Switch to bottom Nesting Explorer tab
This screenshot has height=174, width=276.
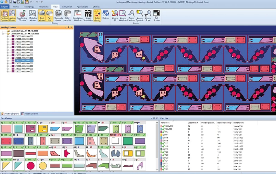click(10, 114)
